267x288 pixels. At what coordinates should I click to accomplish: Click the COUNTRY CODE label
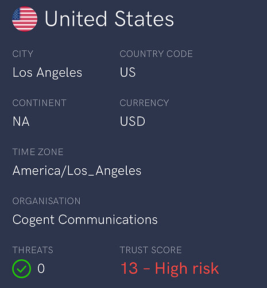pos(156,54)
